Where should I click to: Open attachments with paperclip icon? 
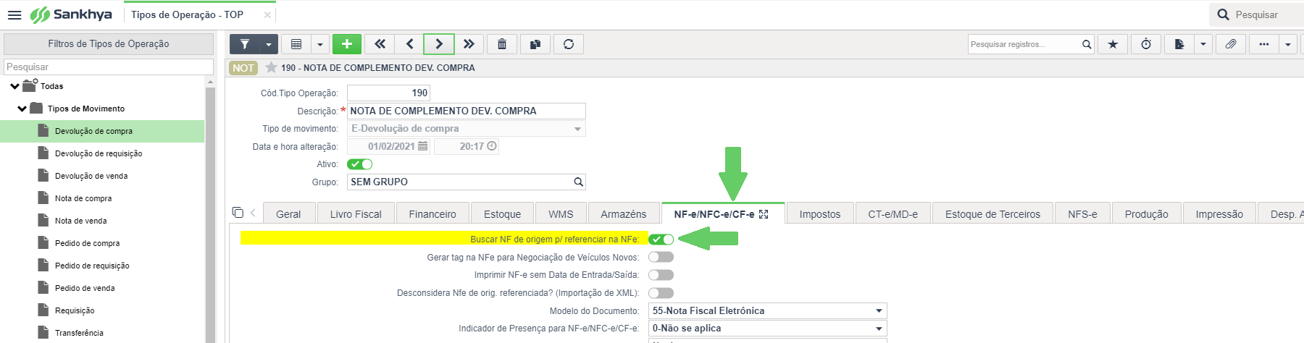[1231, 44]
